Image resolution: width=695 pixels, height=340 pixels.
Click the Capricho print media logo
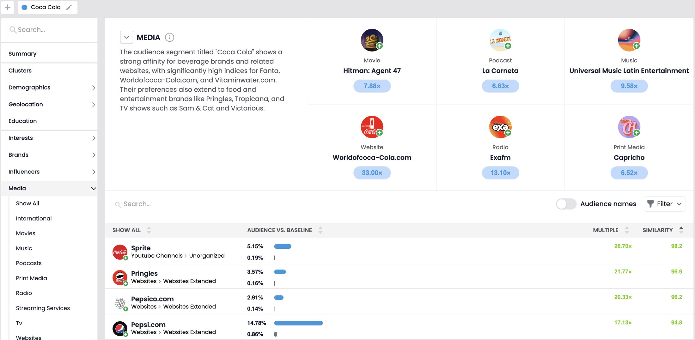(629, 127)
